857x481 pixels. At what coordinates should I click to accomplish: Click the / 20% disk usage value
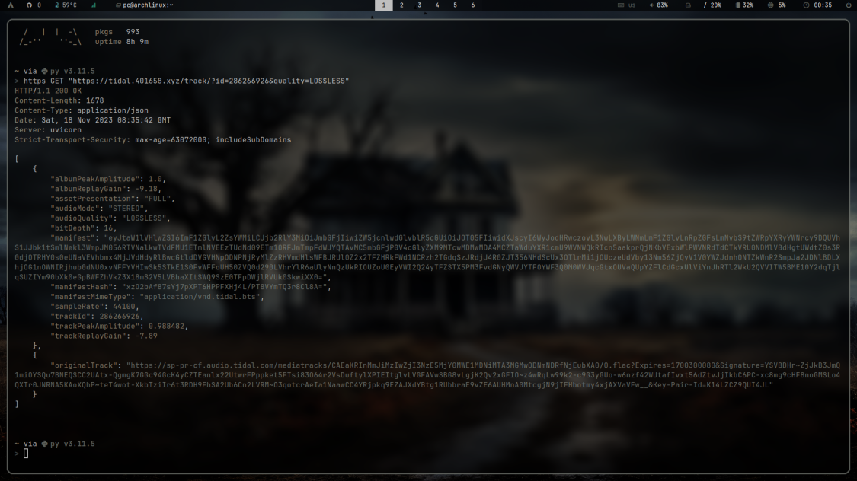tap(712, 5)
